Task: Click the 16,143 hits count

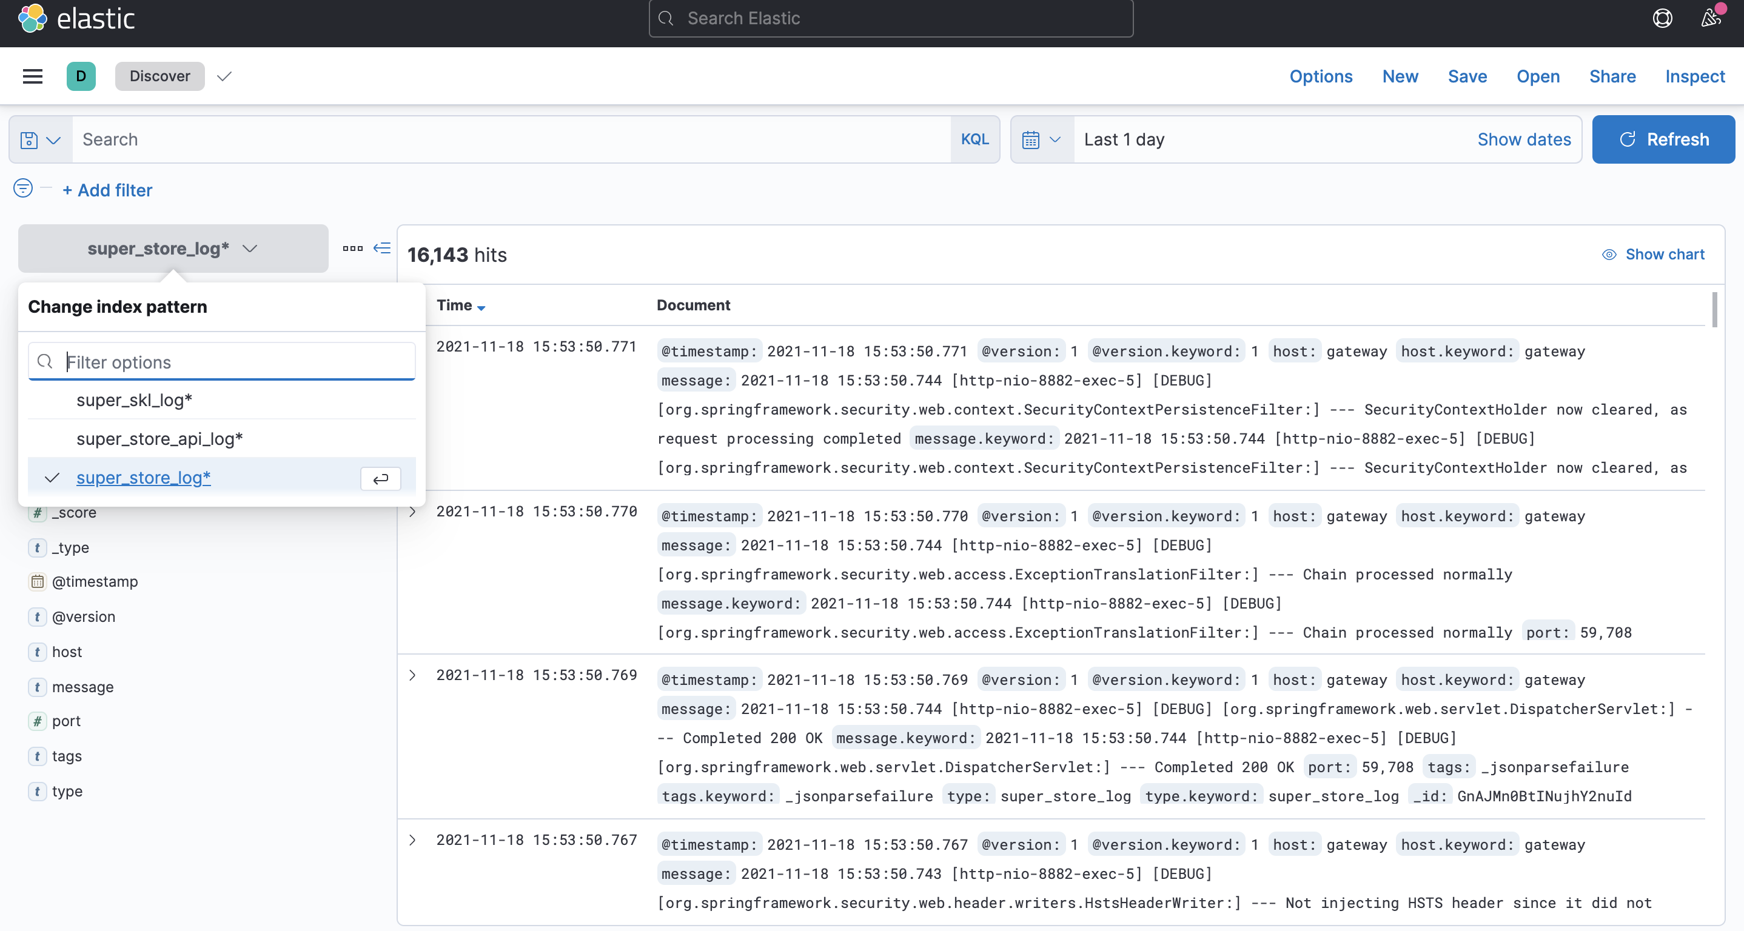Action: click(457, 255)
